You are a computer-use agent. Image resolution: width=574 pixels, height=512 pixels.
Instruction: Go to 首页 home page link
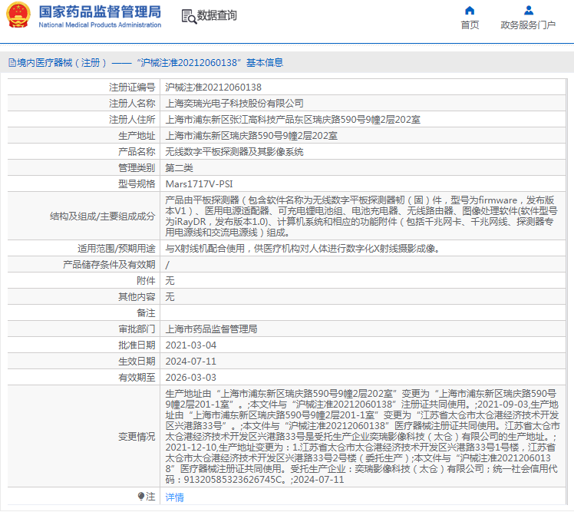pos(470,25)
